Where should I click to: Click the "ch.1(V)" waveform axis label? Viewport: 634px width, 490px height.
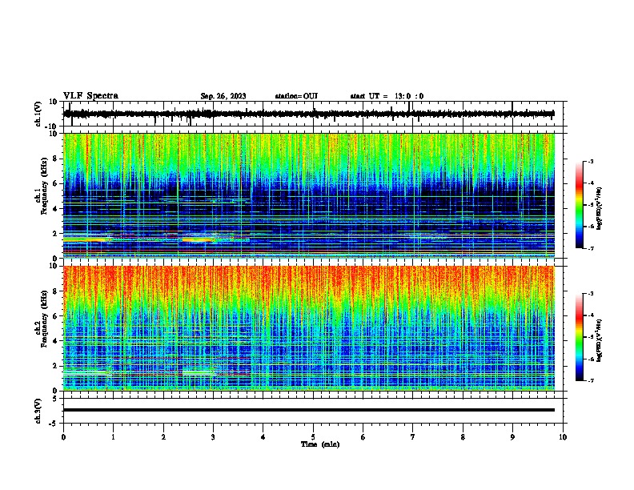point(38,114)
